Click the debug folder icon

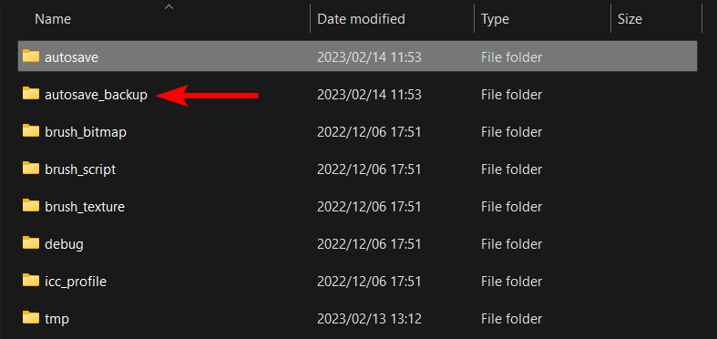31,243
